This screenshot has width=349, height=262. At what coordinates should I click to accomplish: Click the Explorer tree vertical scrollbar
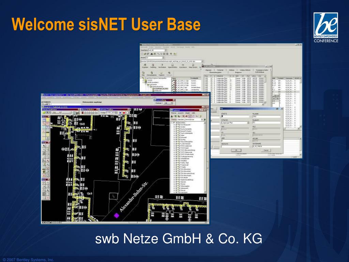point(205,157)
